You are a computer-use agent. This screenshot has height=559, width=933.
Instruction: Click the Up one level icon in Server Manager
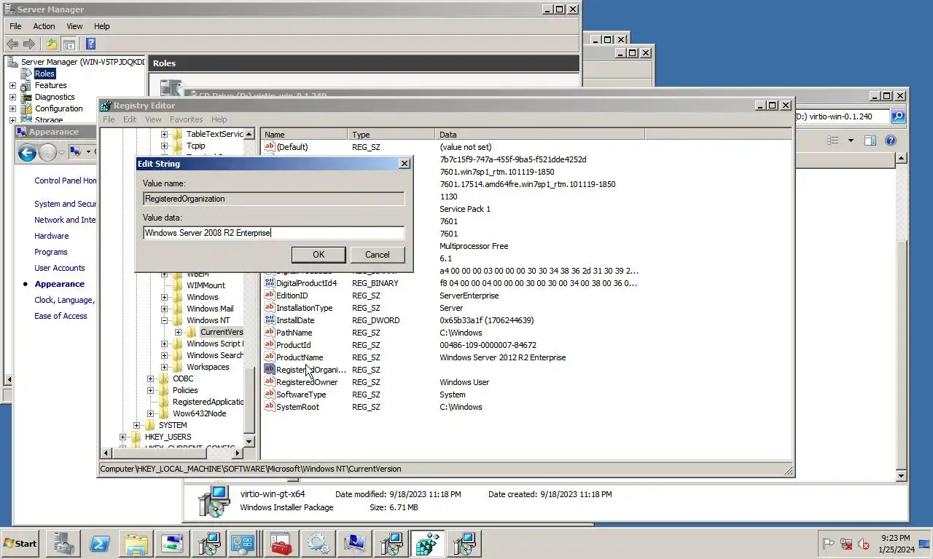(x=52, y=44)
